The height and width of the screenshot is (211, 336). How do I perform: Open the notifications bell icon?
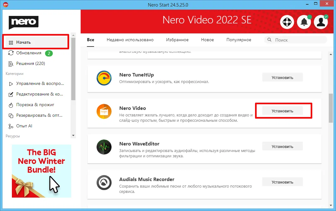click(304, 22)
